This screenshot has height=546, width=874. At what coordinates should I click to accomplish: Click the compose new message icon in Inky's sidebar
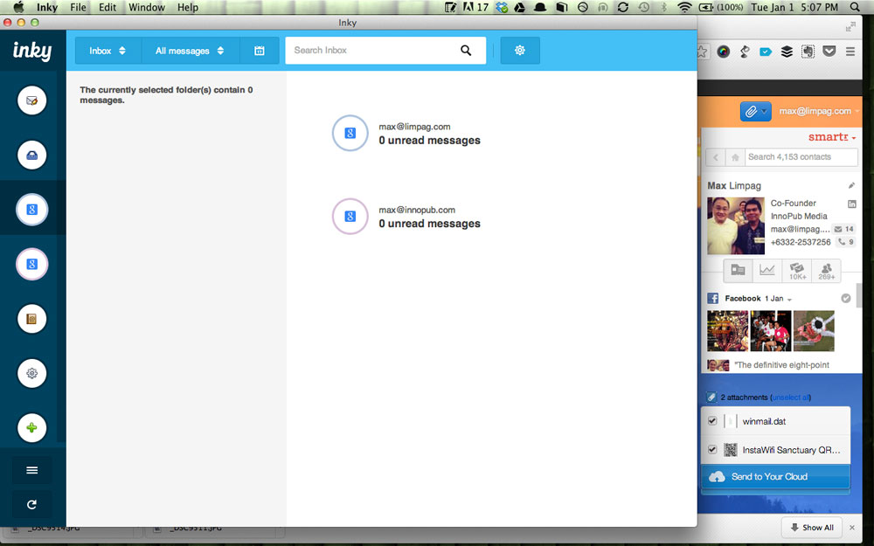tap(31, 100)
